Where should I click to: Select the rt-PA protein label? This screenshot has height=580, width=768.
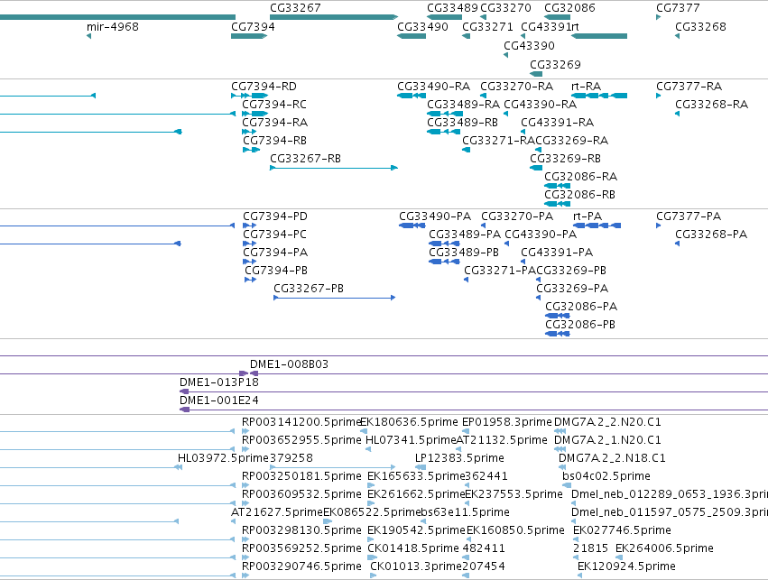tap(588, 216)
